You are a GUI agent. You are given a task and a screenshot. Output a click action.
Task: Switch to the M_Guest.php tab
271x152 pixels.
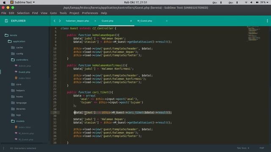pos(145,21)
